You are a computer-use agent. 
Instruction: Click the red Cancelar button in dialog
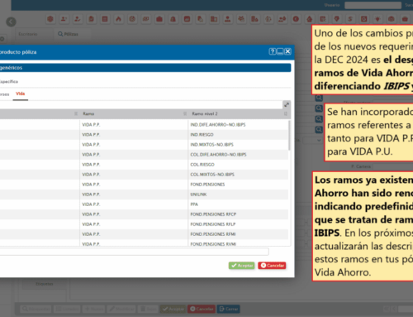click(272, 266)
